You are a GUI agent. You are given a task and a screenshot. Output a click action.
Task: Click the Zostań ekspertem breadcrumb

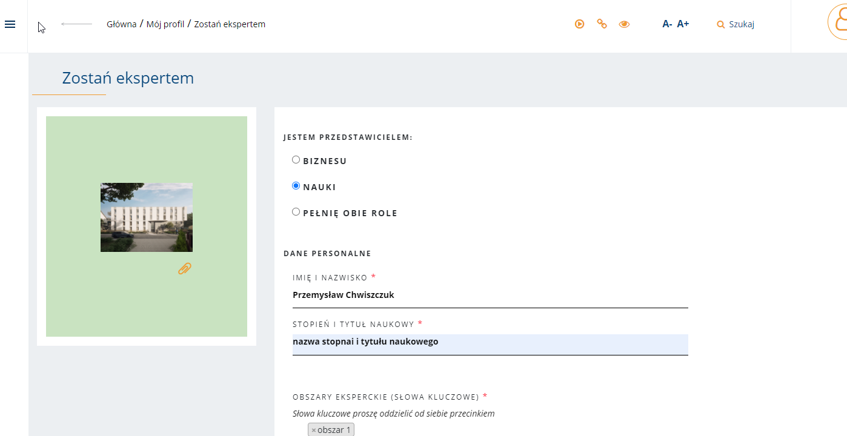coord(230,24)
